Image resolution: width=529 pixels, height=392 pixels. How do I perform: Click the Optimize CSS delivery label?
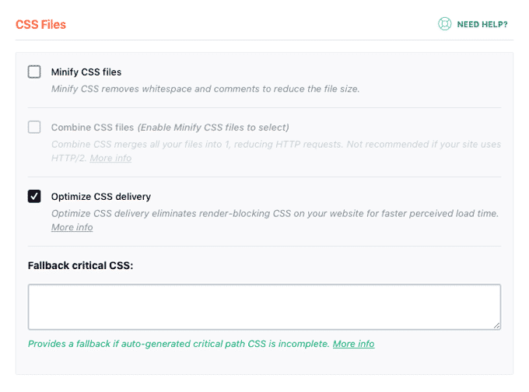101,196
